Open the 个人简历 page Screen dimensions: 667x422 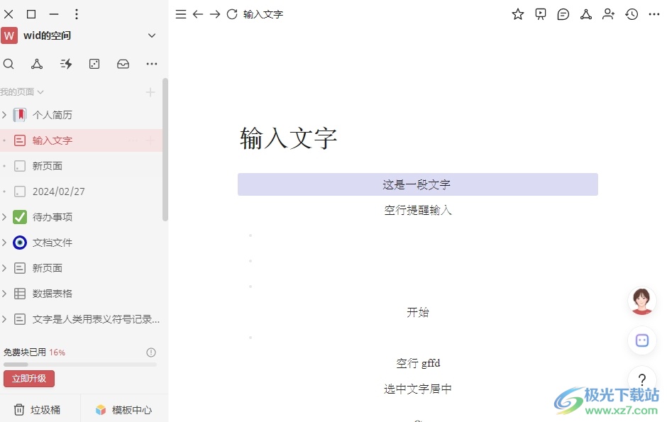pyautogui.click(x=53, y=115)
